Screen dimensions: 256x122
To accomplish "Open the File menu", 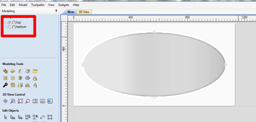I will (x=4, y=5).
